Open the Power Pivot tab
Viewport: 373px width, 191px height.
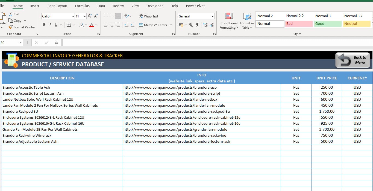pyautogui.click(x=195, y=6)
